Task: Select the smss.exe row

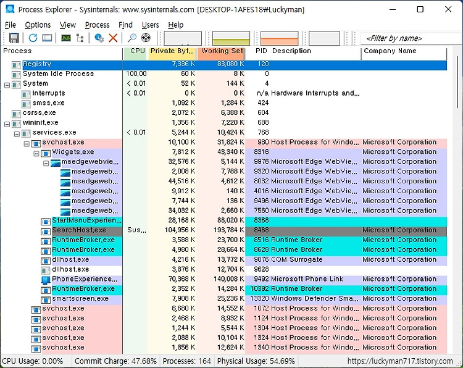Action: pos(224,103)
